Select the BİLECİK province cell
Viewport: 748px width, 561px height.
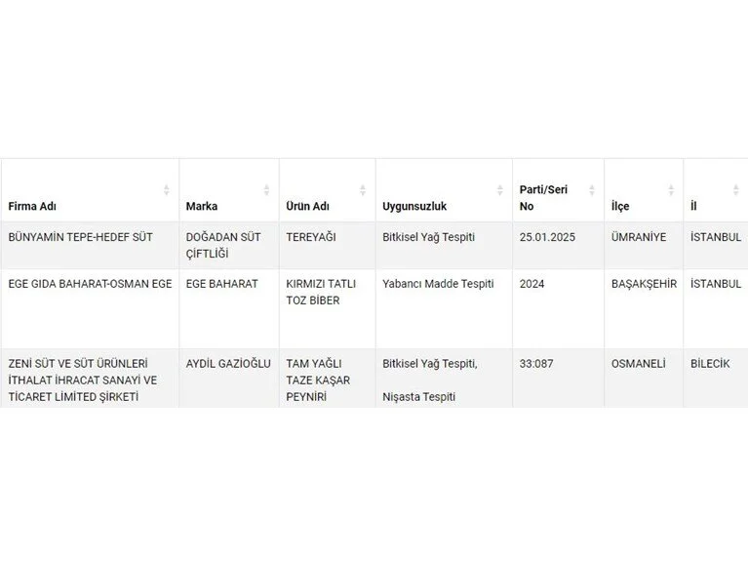click(713, 364)
